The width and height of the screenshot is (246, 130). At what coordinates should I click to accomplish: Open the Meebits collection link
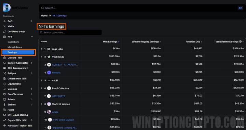click(x=56, y=72)
